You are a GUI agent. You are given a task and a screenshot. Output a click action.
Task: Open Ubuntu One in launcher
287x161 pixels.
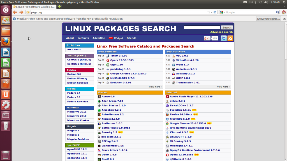click(x=6, y=94)
